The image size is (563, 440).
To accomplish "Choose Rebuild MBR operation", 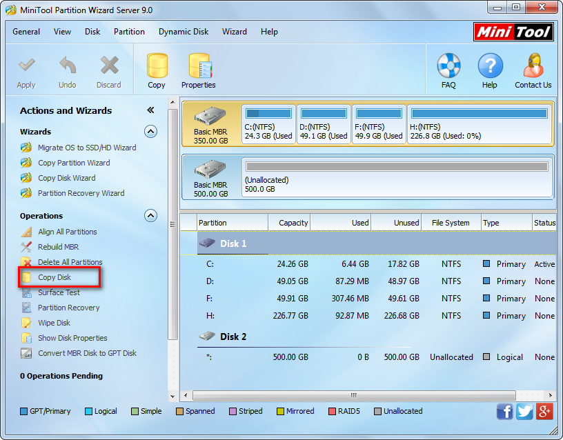I will 50,247.
